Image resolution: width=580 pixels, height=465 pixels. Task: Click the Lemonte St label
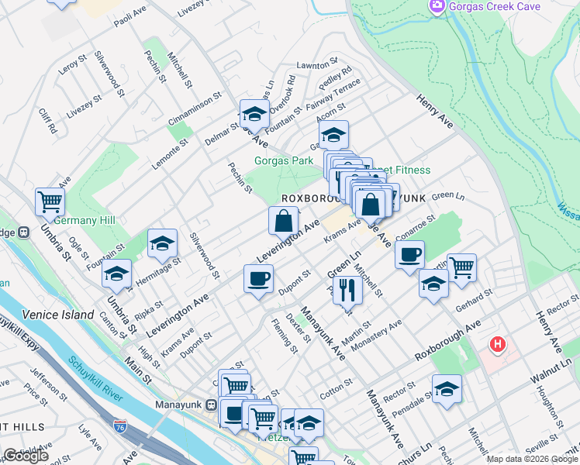pos(170,153)
